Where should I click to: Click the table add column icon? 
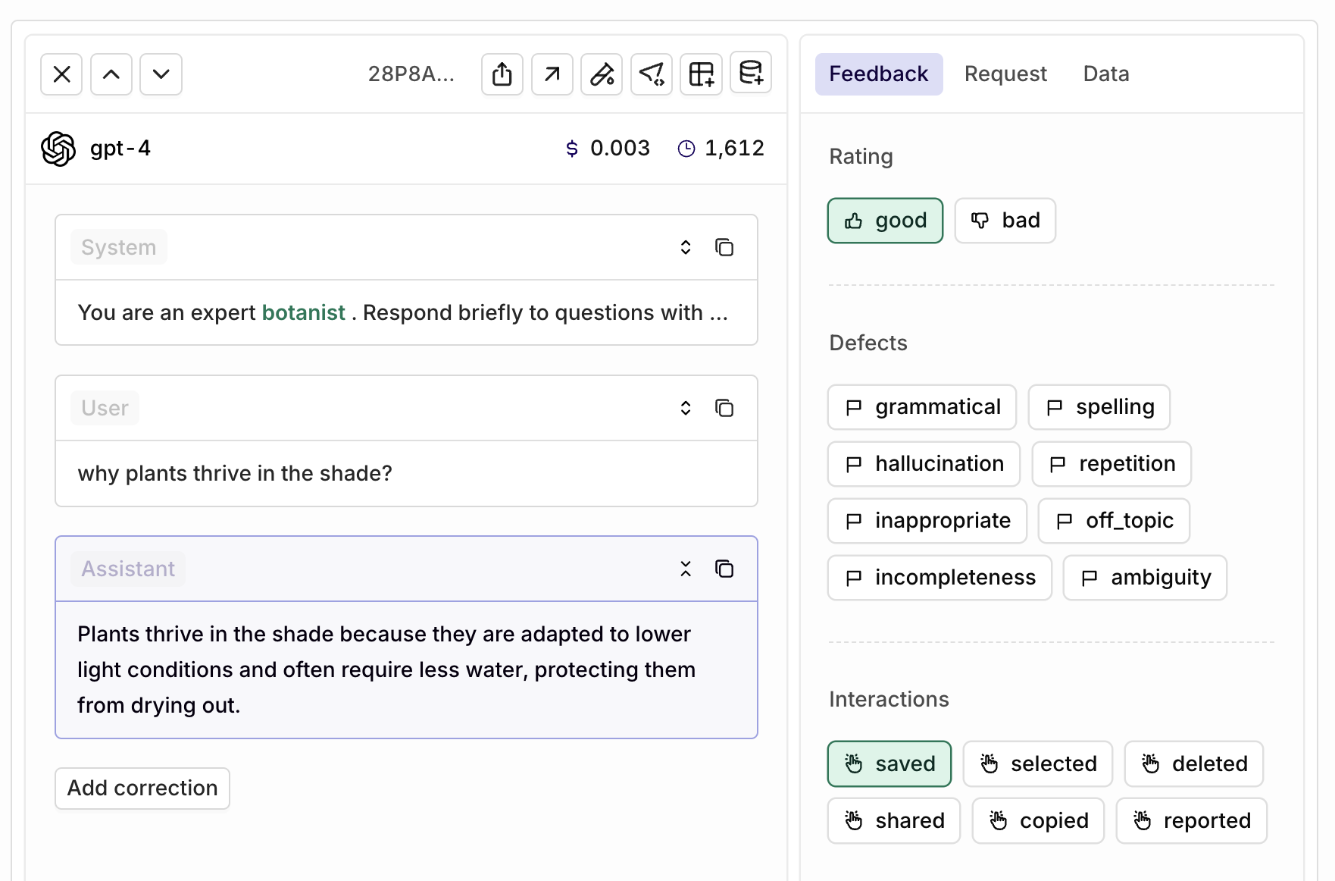[701, 74]
